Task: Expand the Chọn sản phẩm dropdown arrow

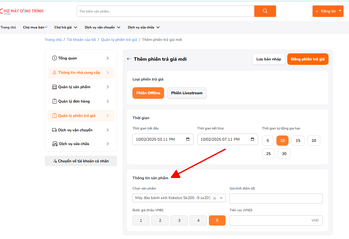Action: click(221, 198)
